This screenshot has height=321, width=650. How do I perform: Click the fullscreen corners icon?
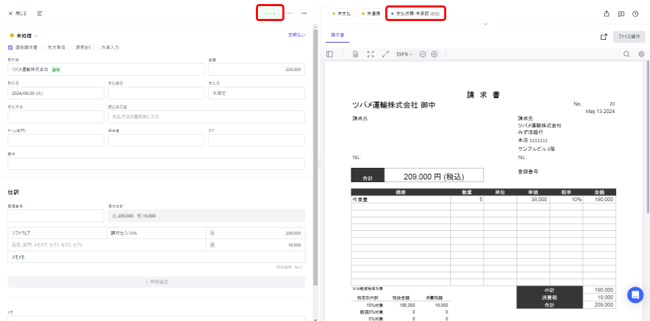point(370,54)
